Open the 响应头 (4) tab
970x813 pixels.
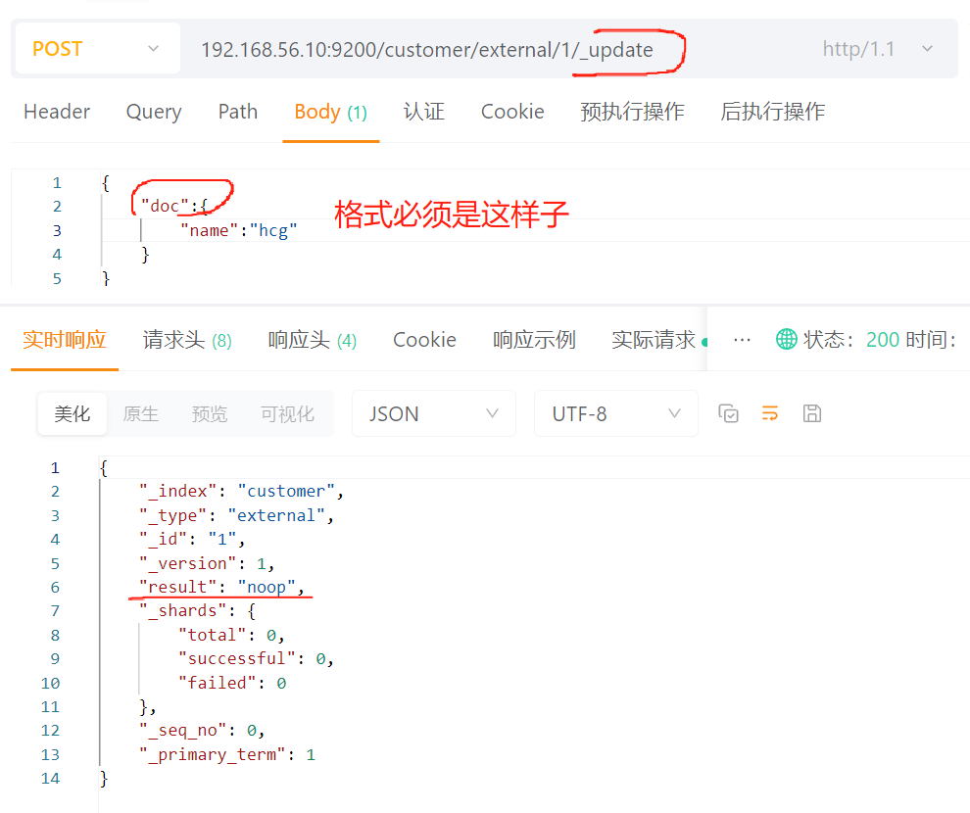click(x=313, y=340)
